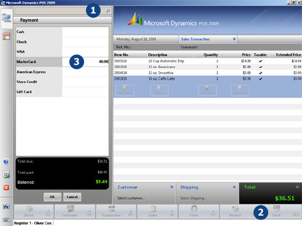
Task: Click the American Express amount field
Action: (x=85, y=72)
